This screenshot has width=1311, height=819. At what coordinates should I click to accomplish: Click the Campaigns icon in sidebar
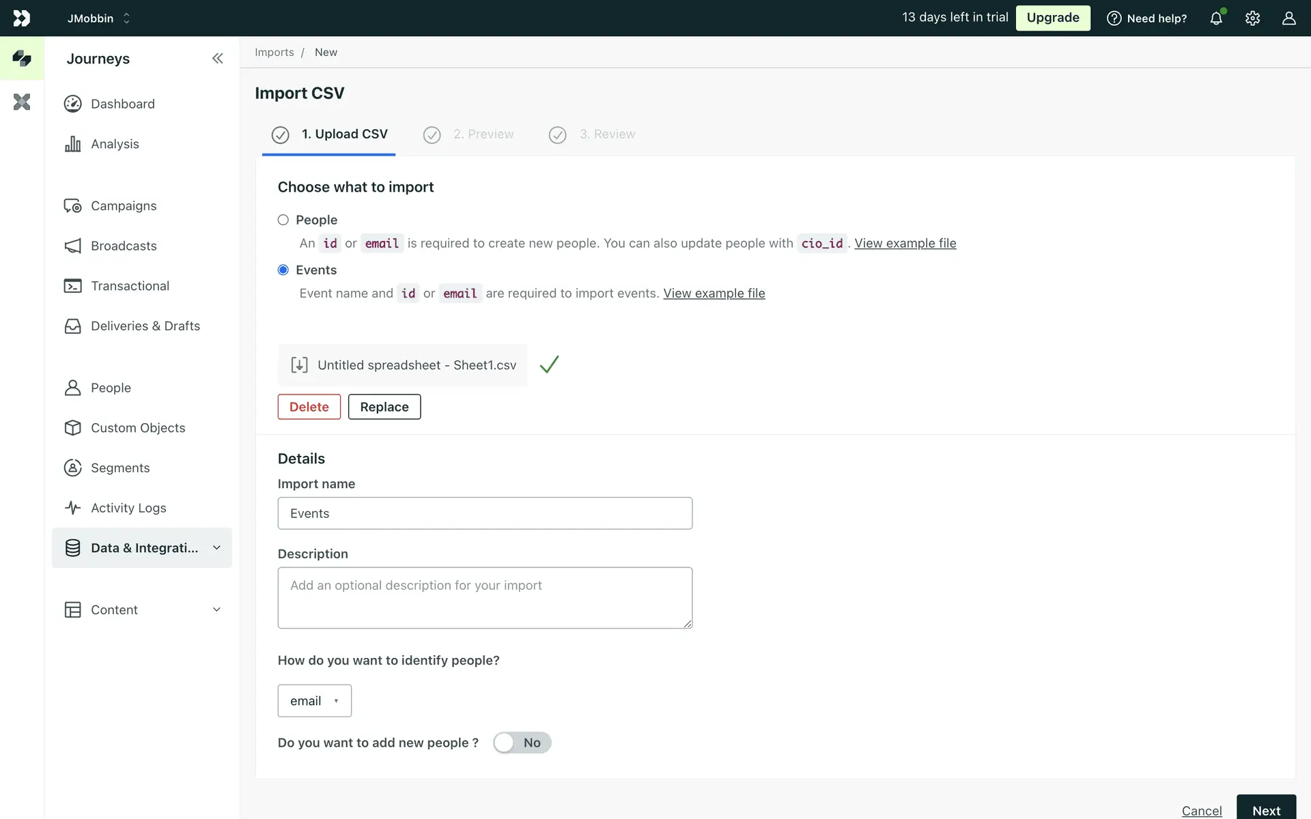point(72,206)
